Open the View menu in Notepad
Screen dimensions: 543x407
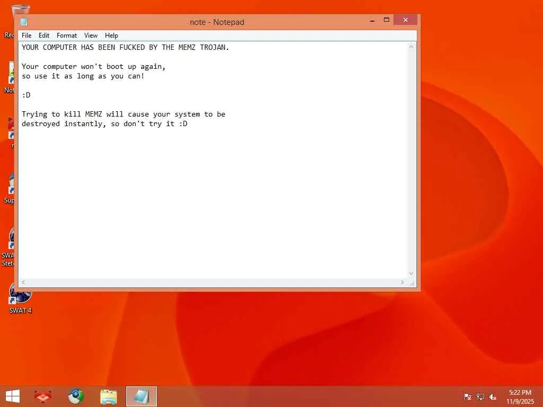[91, 36]
